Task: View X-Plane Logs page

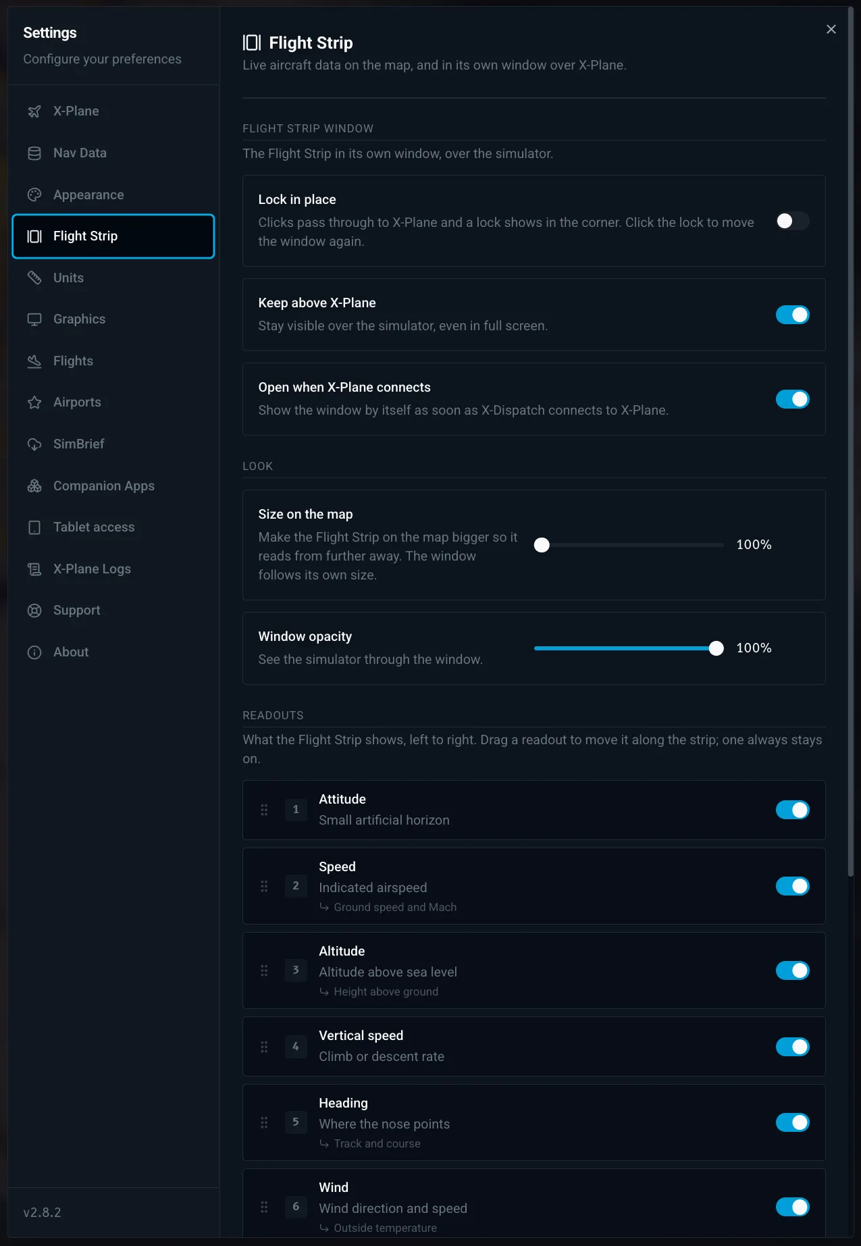Action: pyautogui.click(x=113, y=569)
